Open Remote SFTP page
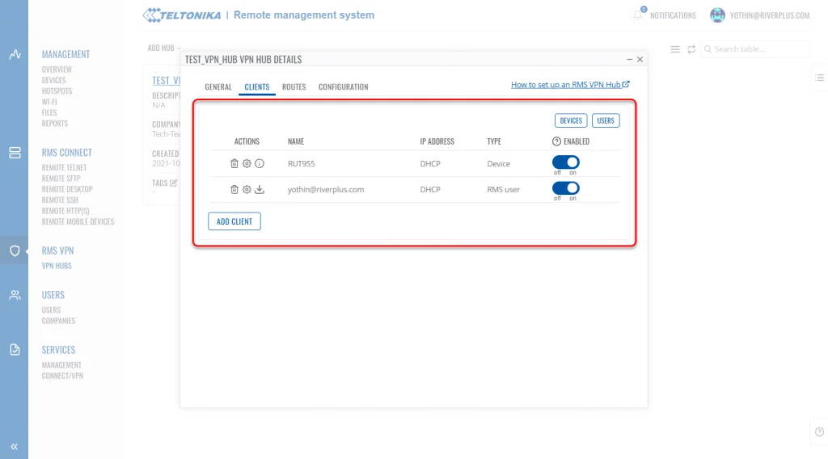Screen dimensions: 828x459 tap(61, 179)
